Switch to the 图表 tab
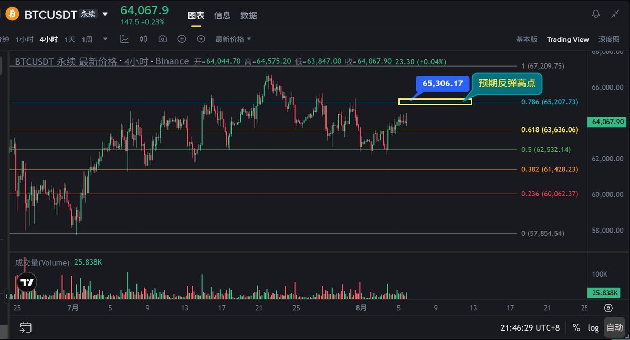The width and height of the screenshot is (630, 340). coord(196,15)
